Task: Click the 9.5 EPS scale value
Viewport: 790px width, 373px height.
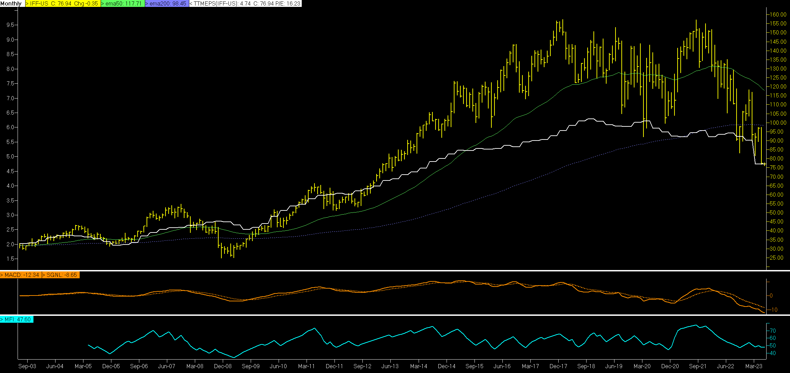Action: [10, 25]
